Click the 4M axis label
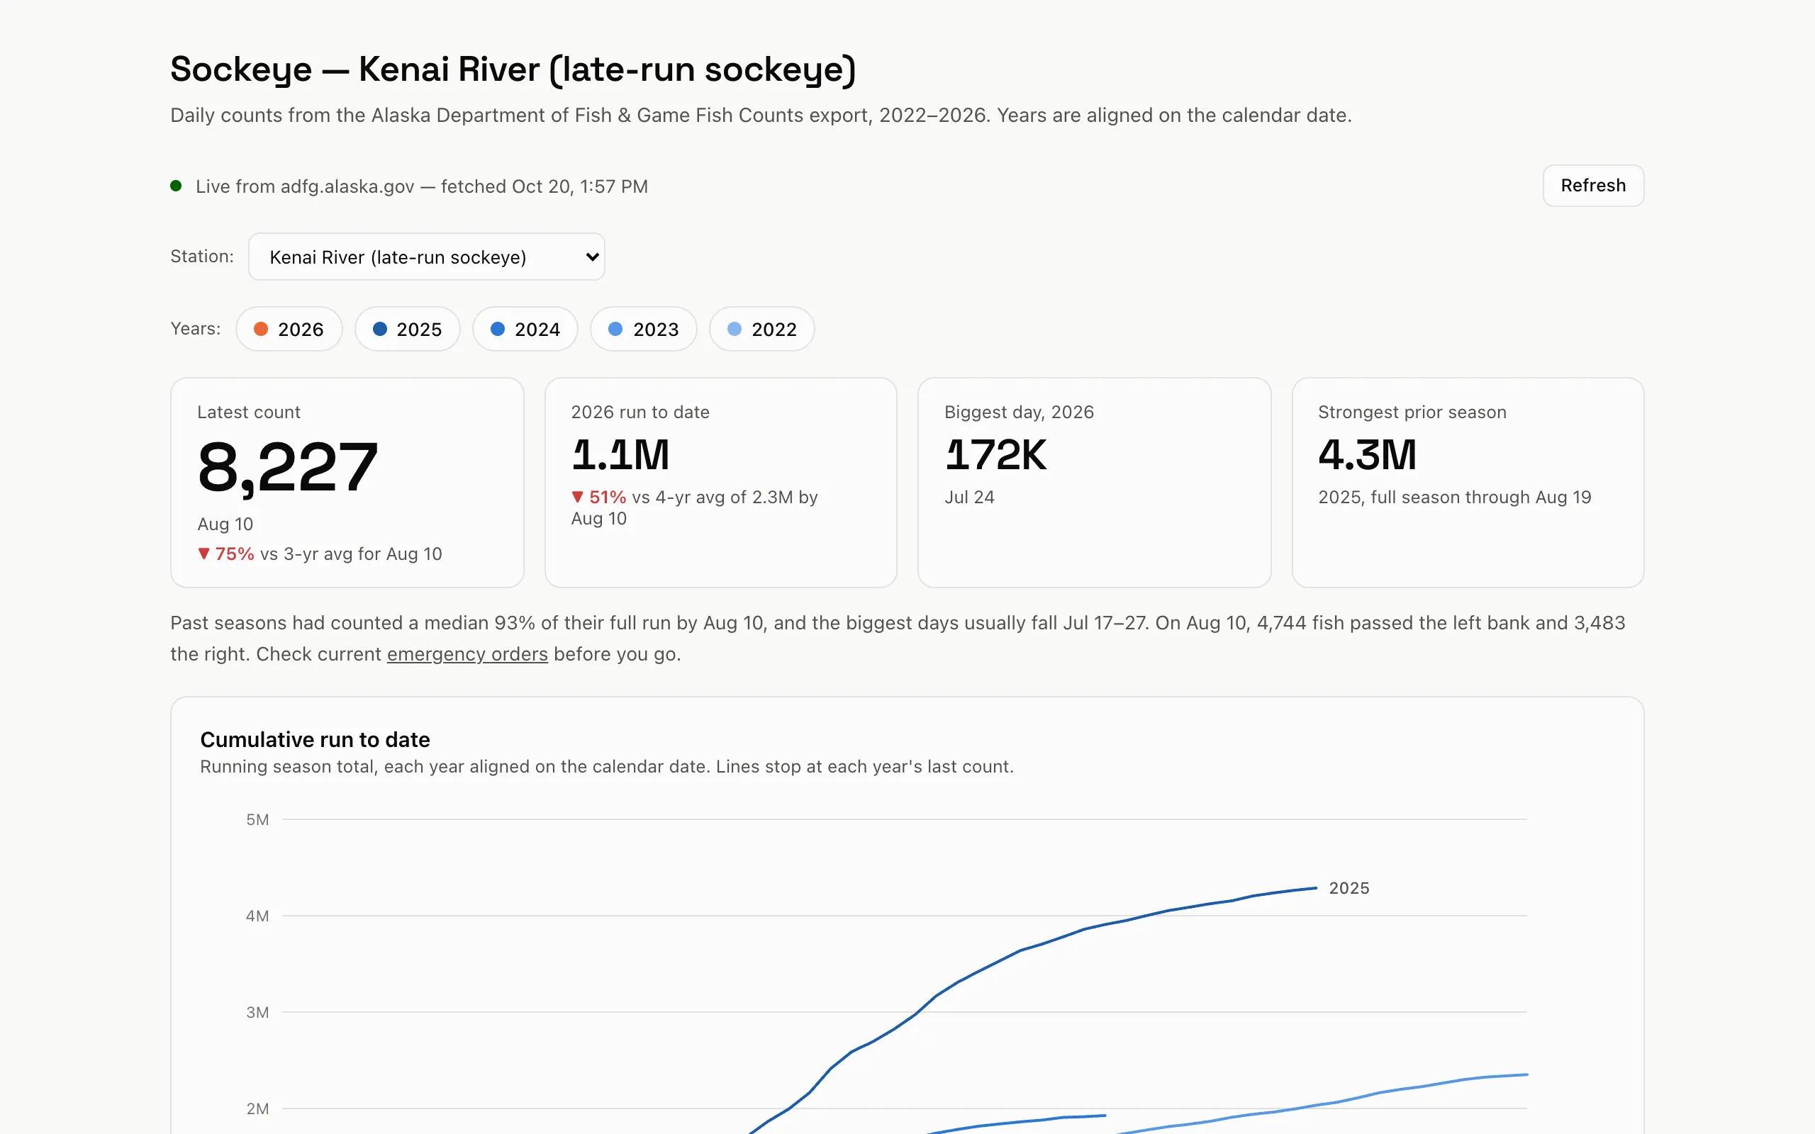The image size is (1815, 1134). [x=257, y=916]
